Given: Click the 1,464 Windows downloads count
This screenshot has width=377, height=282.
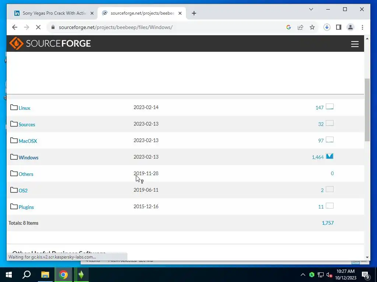Looking at the screenshot, I should point(318,157).
